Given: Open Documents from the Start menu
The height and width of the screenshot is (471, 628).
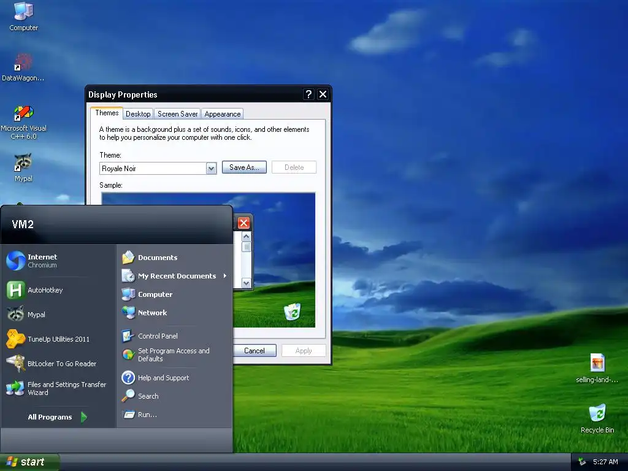Looking at the screenshot, I should click(175, 258).
